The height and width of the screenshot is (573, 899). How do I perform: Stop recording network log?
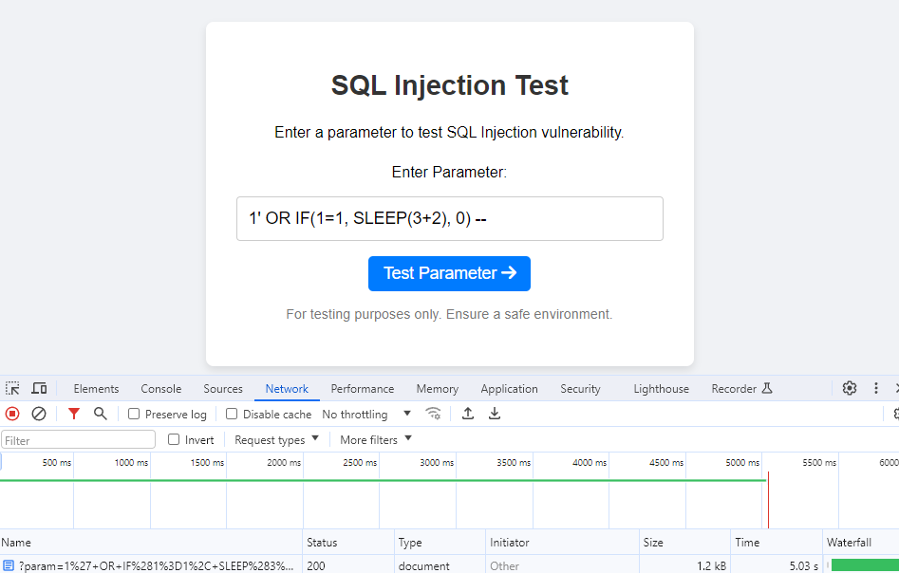(x=12, y=414)
